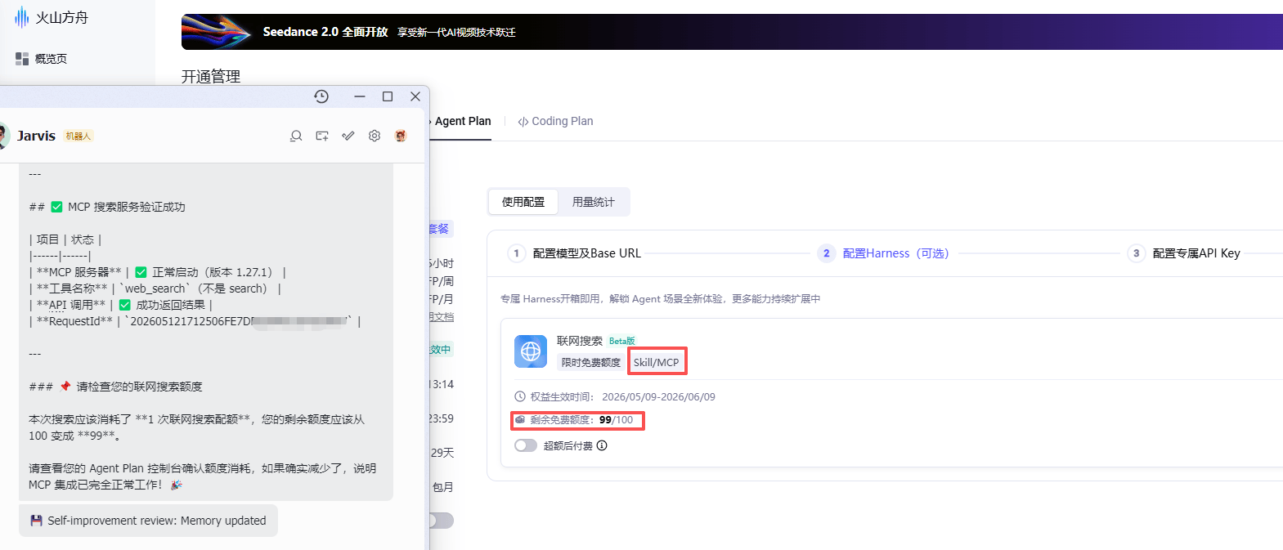Click the clock icon beside 权益生效时间
The height and width of the screenshot is (550, 1283).
520,396
